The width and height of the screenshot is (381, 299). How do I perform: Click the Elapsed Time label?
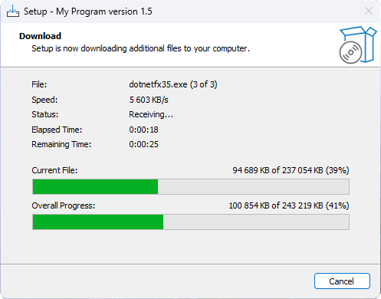57,130
